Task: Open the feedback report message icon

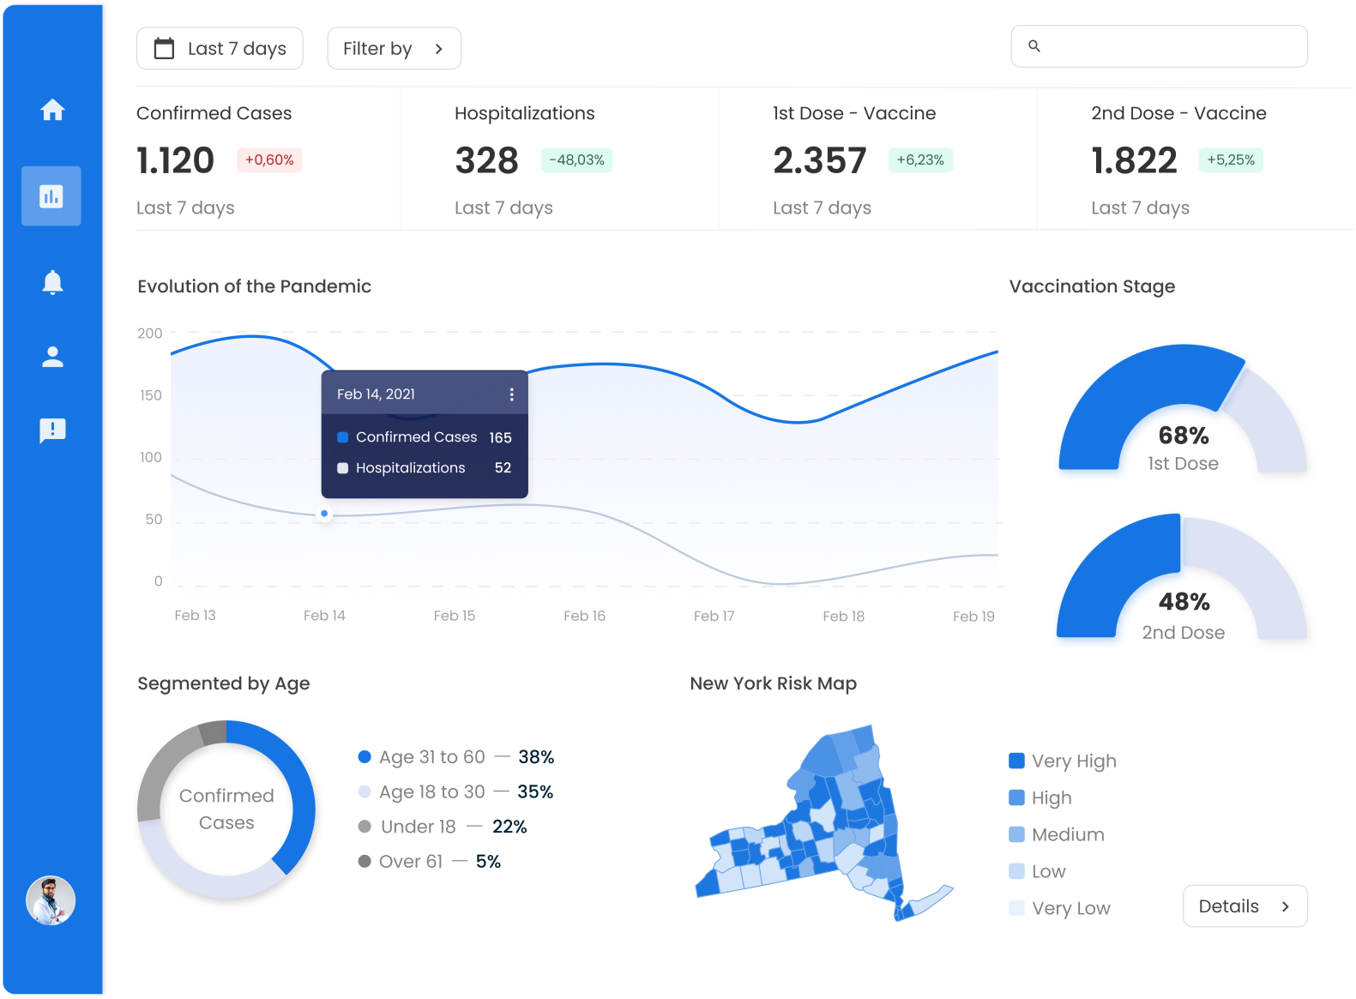Action: 52,430
